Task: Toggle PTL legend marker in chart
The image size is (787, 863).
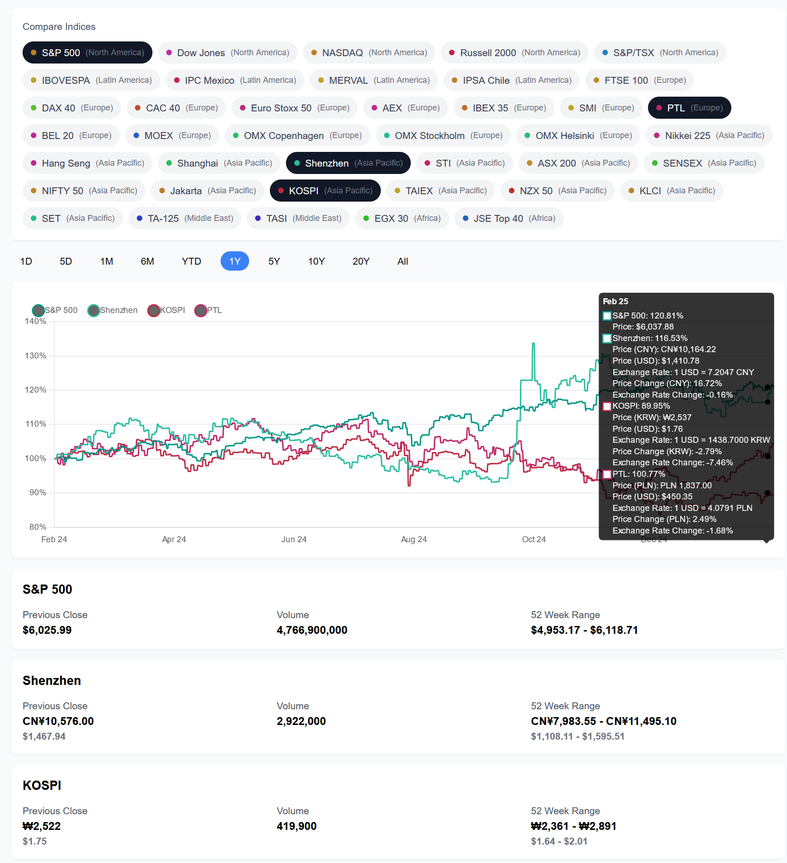Action: (x=200, y=310)
